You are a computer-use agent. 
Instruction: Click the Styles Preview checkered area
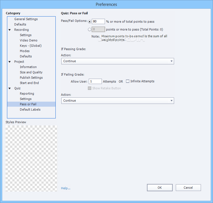31,158
